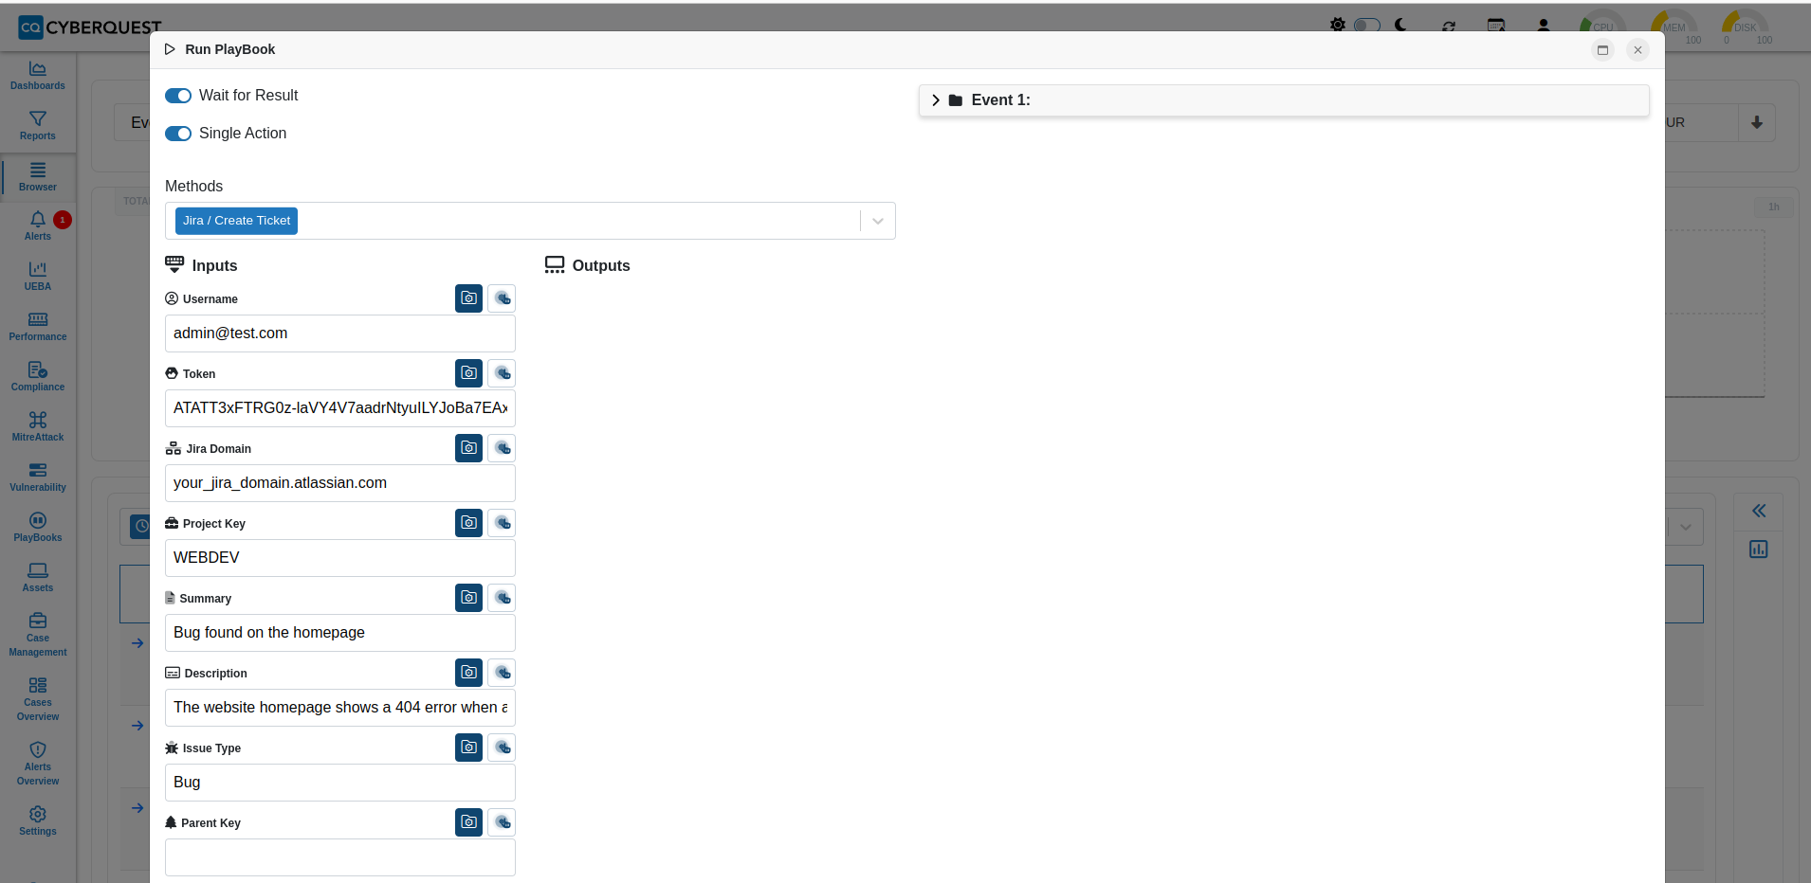The width and height of the screenshot is (1811, 883).
Task: Click the Username field screenshot icon
Action: (468, 298)
